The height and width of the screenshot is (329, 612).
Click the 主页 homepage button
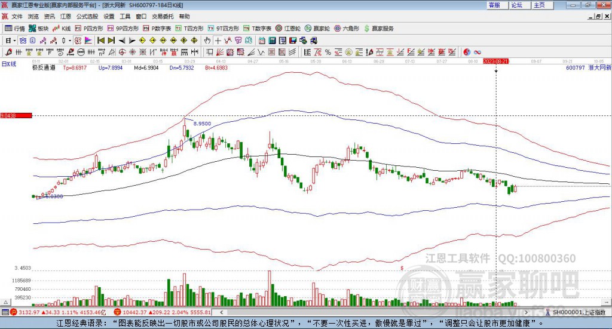(x=539, y=5)
